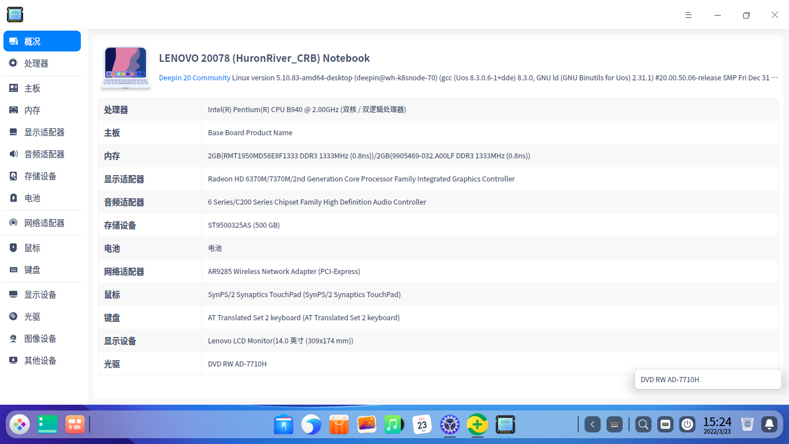Open the search magnifier in the dock
This screenshot has width=789, height=444.
coord(643,425)
